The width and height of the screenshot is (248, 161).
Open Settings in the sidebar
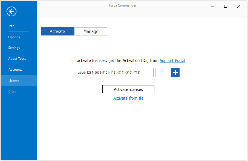14,48
